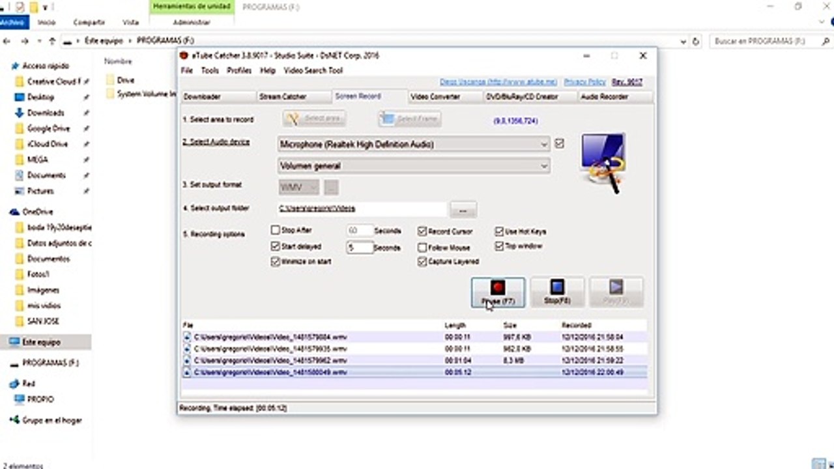Open the Microphone audio device dropdown
Image resolution: width=834 pixels, height=469 pixels.
tap(414, 144)
